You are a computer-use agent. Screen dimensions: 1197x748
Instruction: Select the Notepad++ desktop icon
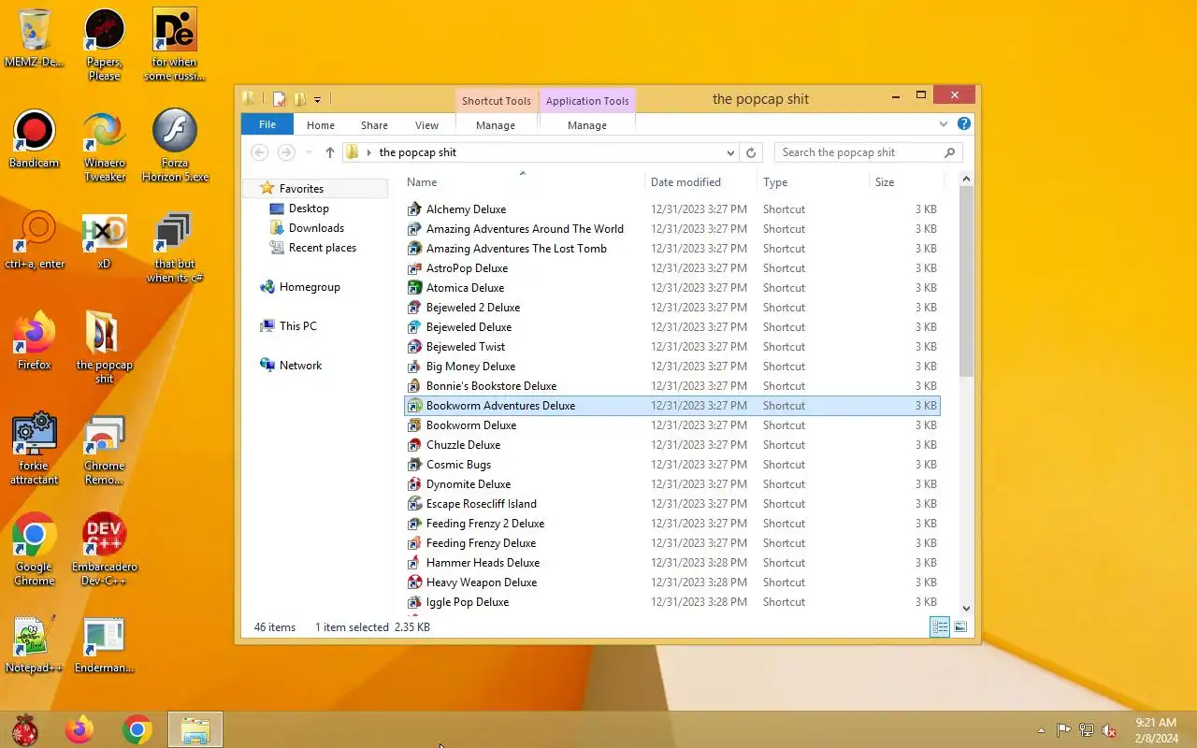tap(35, 645)
